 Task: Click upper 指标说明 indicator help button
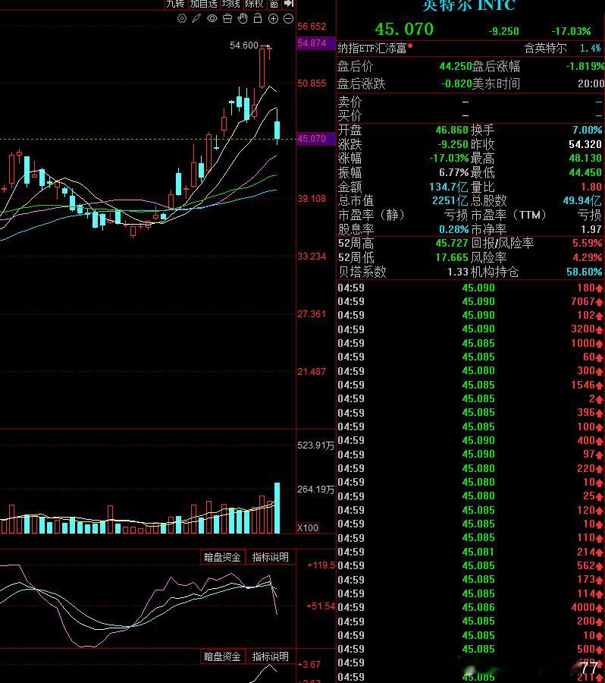tap(271, 557)
